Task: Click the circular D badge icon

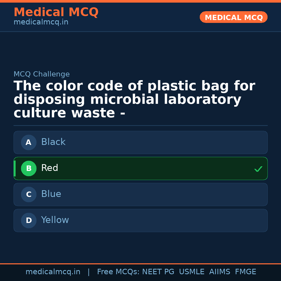Action: coord(29,220)
